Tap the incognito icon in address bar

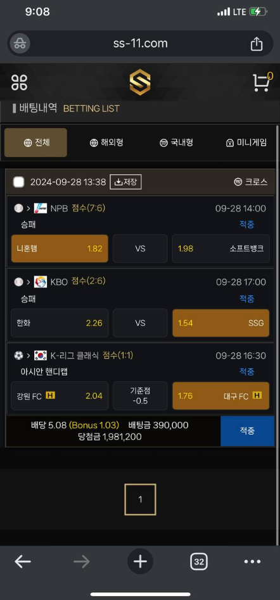click(x=20, y=43)
